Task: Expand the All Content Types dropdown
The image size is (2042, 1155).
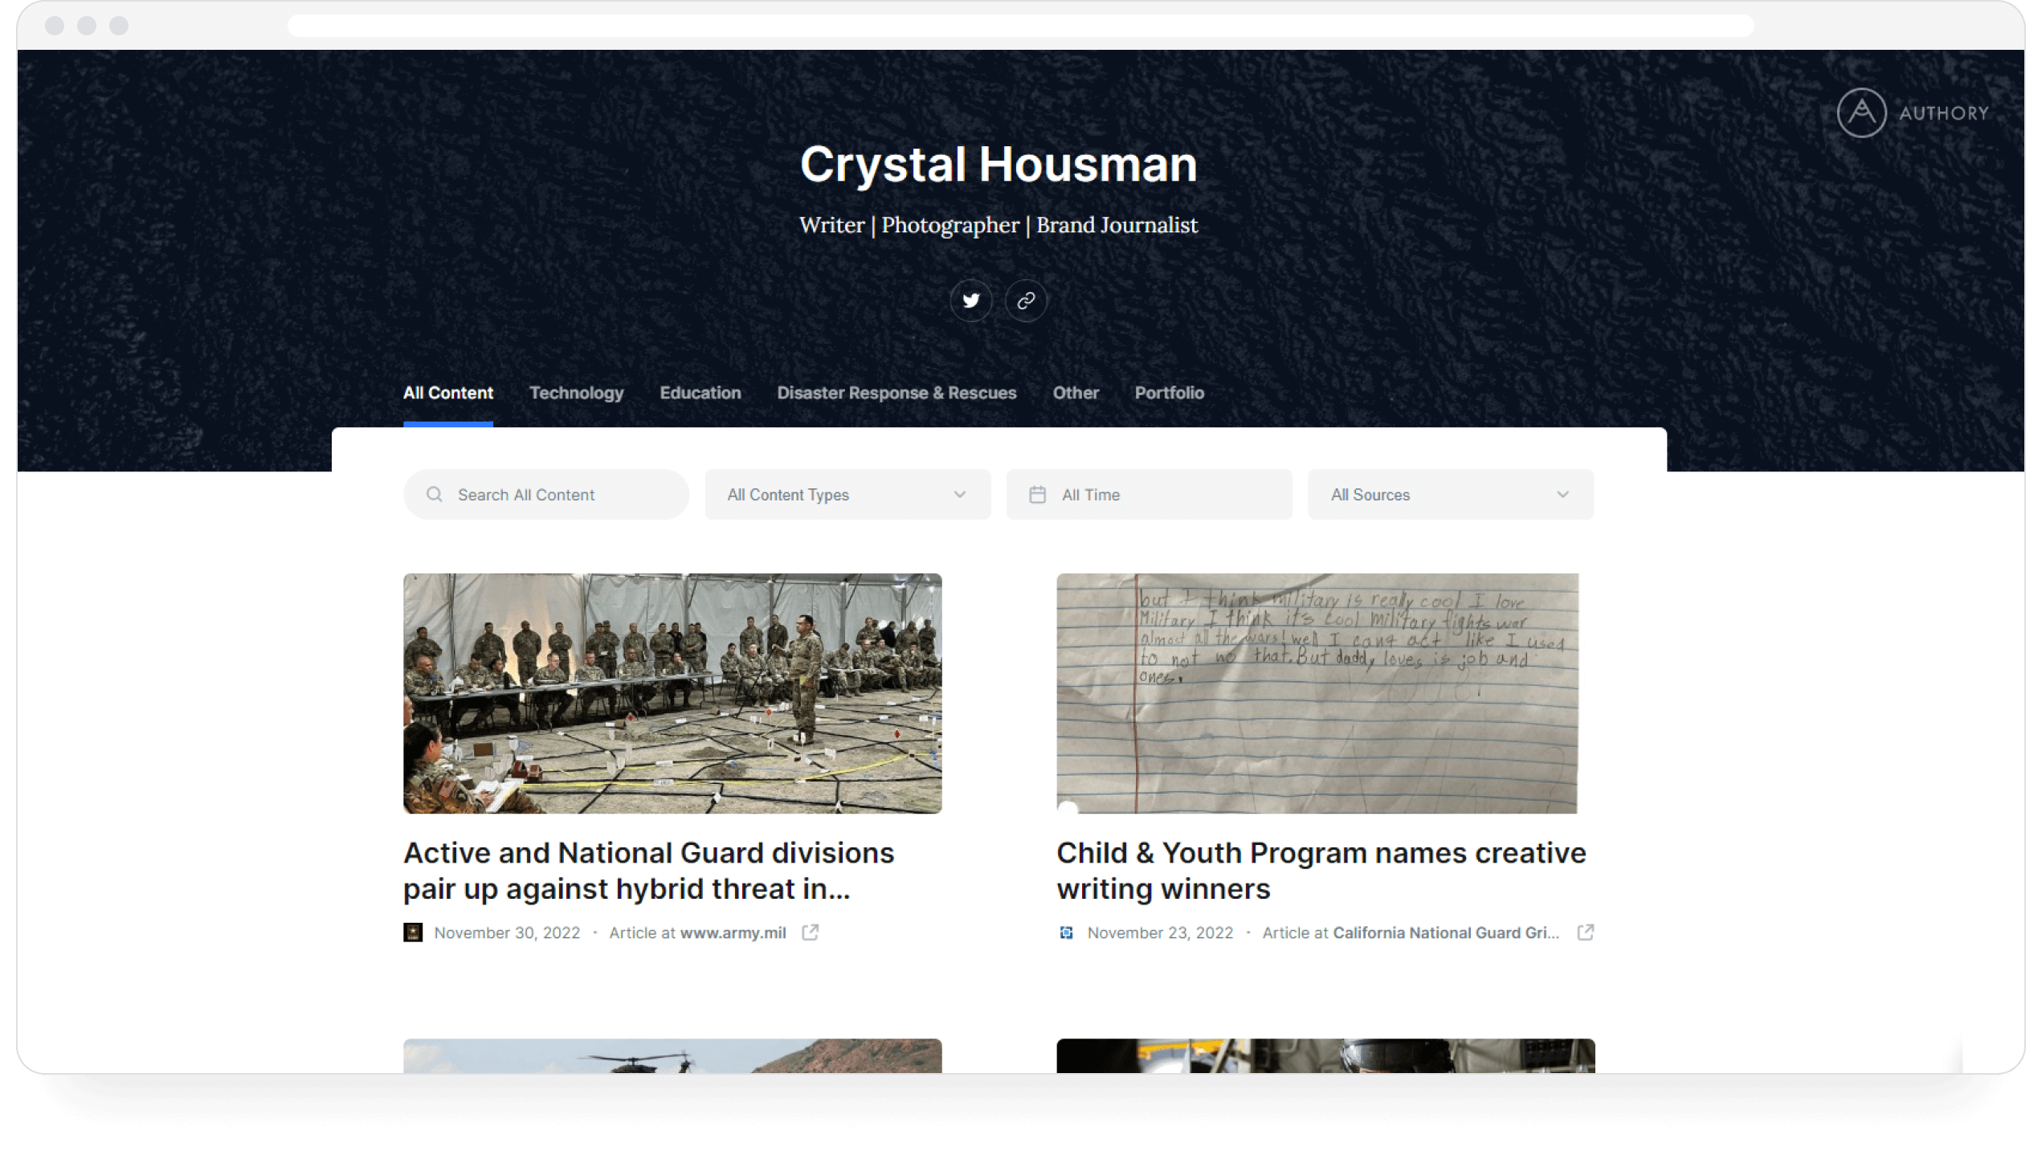Action: point(847,495)
